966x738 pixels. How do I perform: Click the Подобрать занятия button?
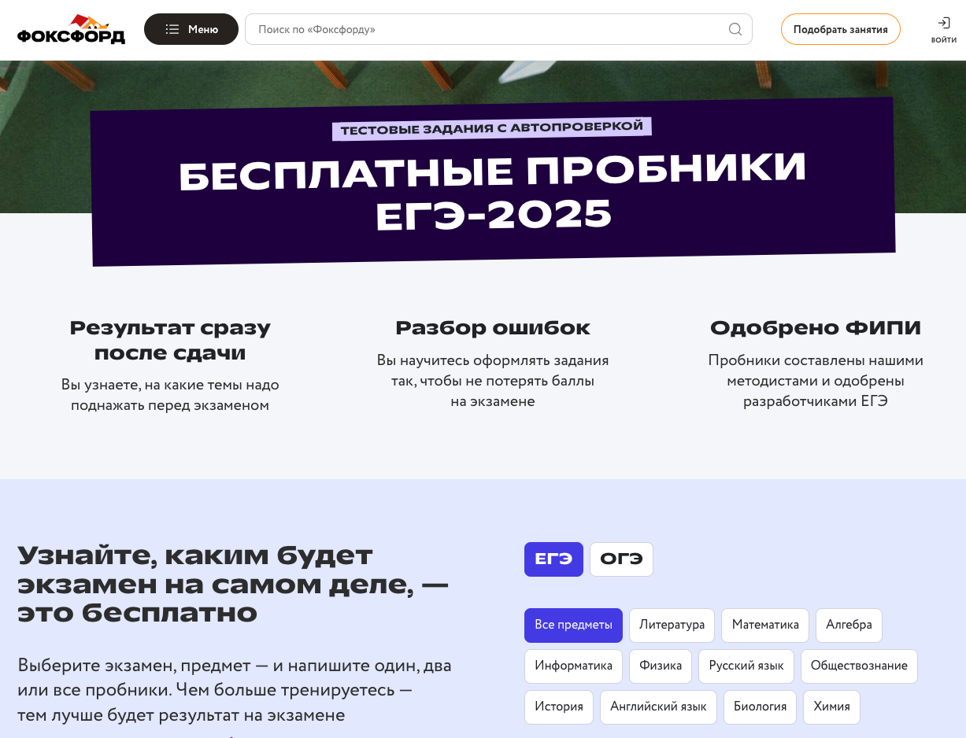840,29
